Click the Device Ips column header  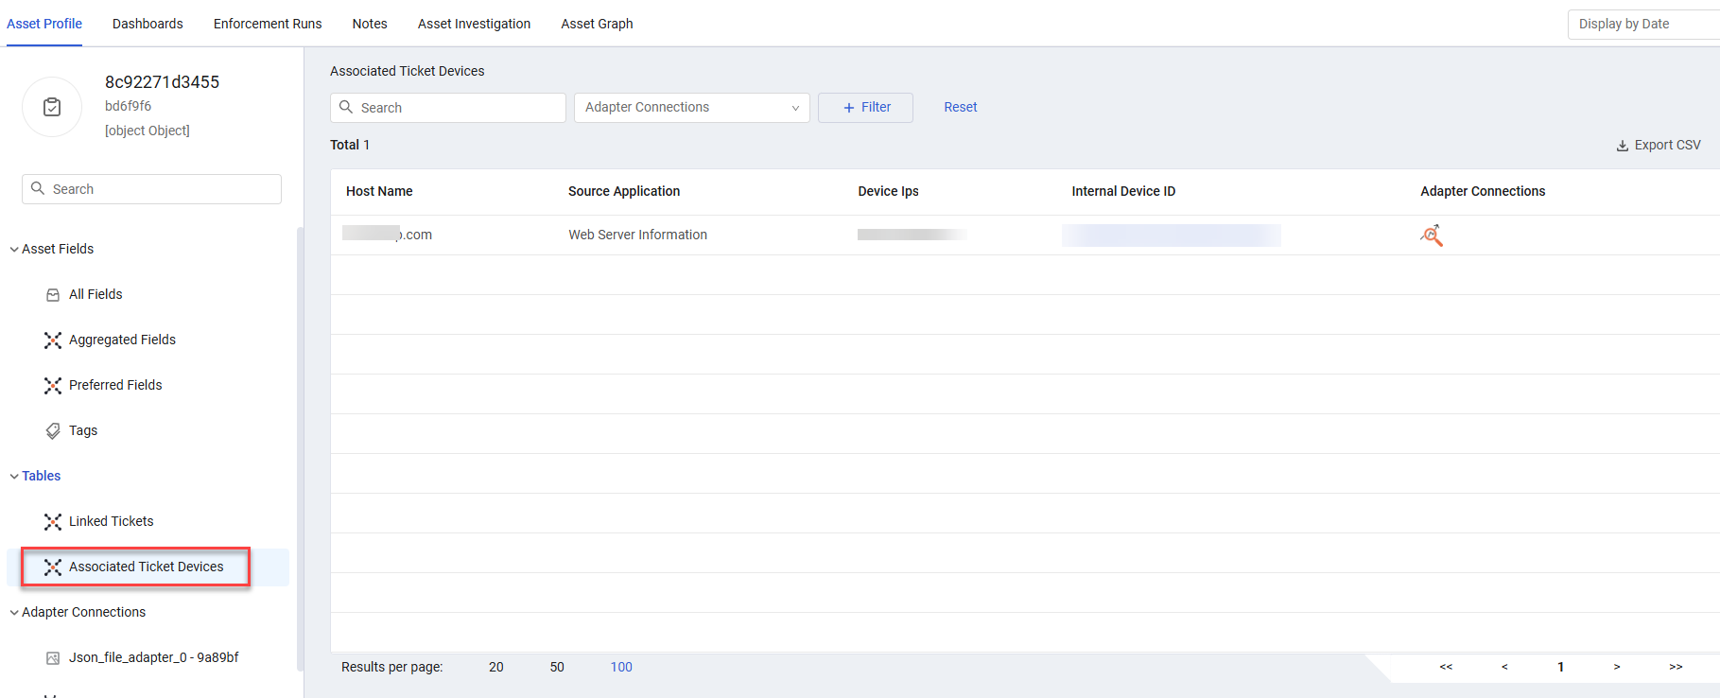tap(888, 192)
